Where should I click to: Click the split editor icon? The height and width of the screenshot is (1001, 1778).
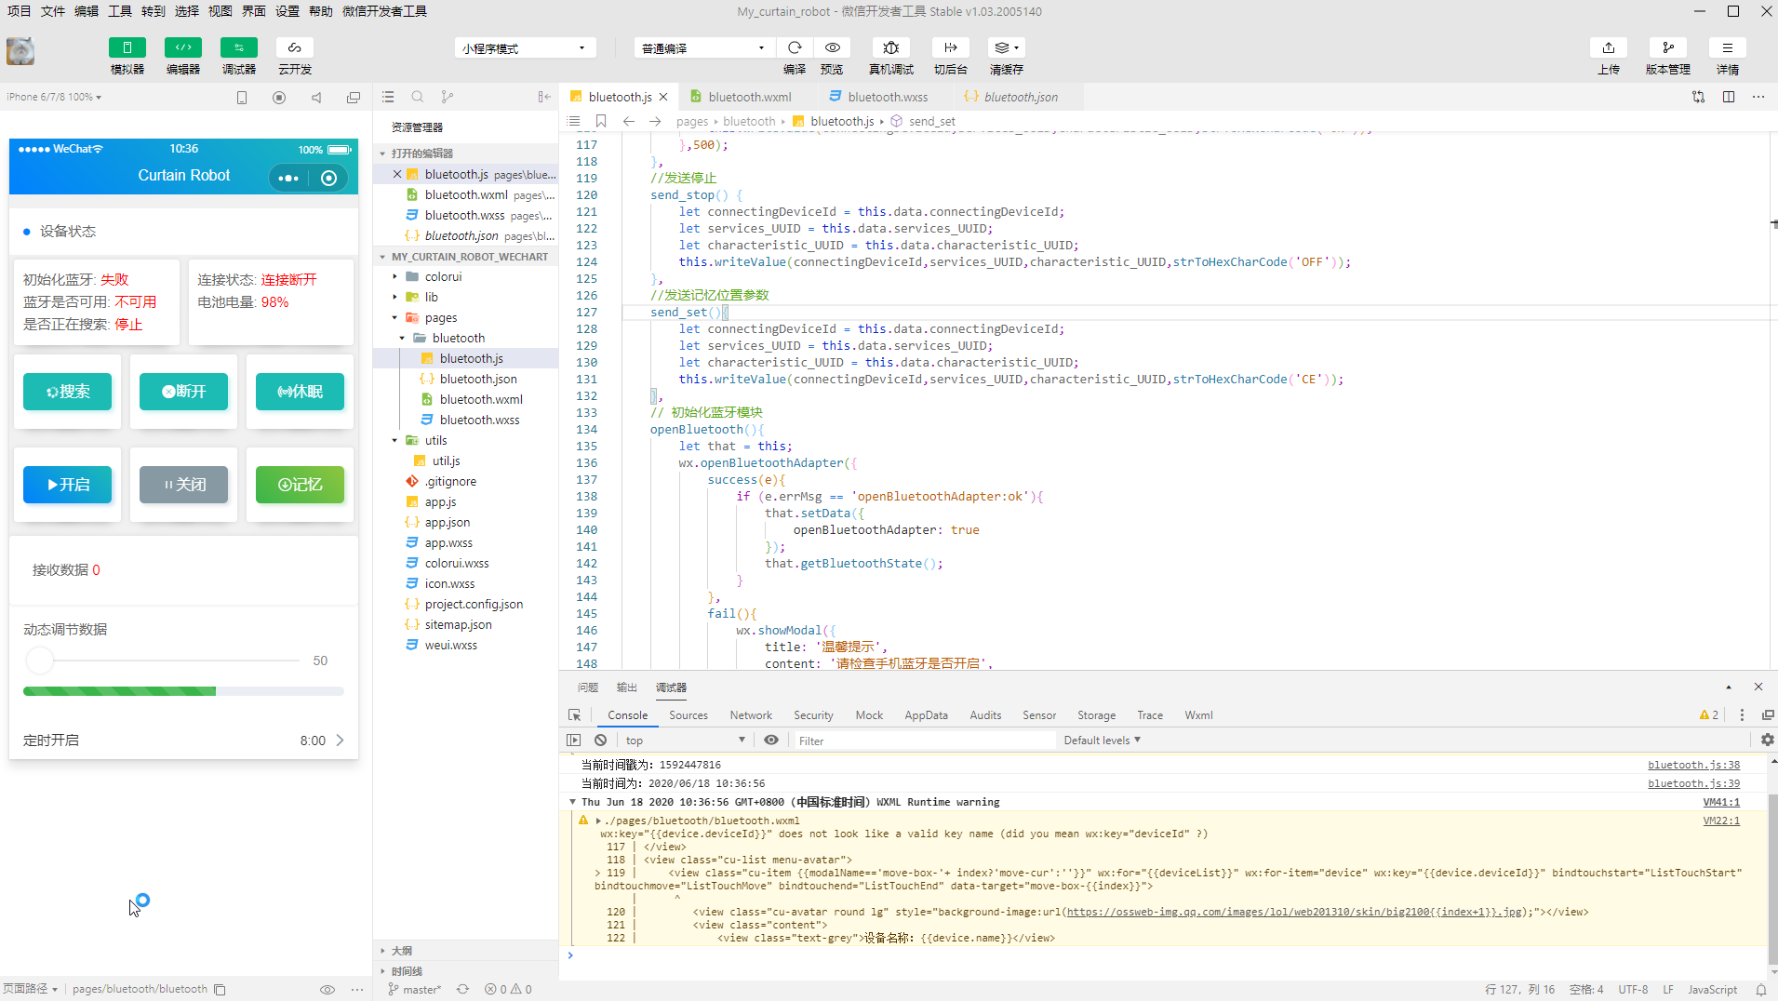[1729, 97]
